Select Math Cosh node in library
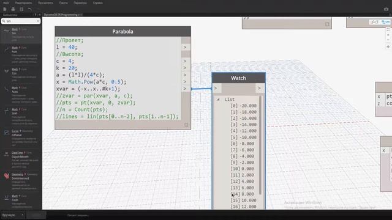The width and height of the screenshot is (392, 220). tap(21, 202)
